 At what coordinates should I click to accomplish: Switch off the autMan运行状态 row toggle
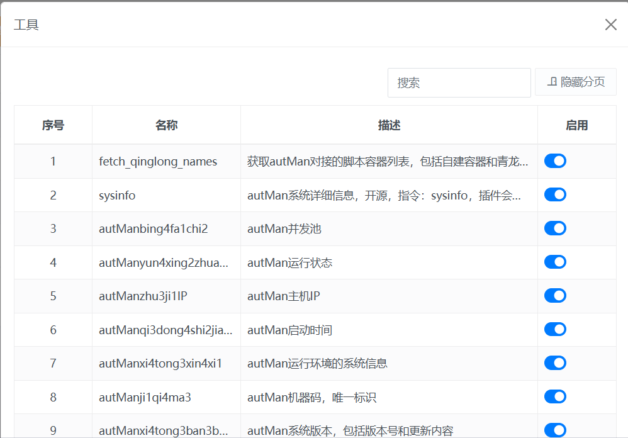555,262
